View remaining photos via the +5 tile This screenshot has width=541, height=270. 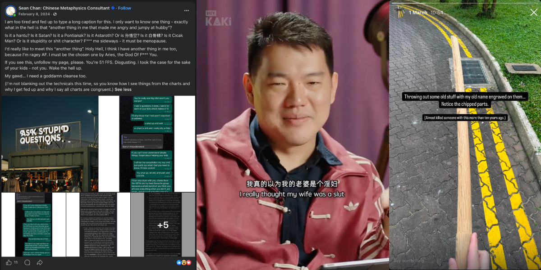click(x=163, y=225)
